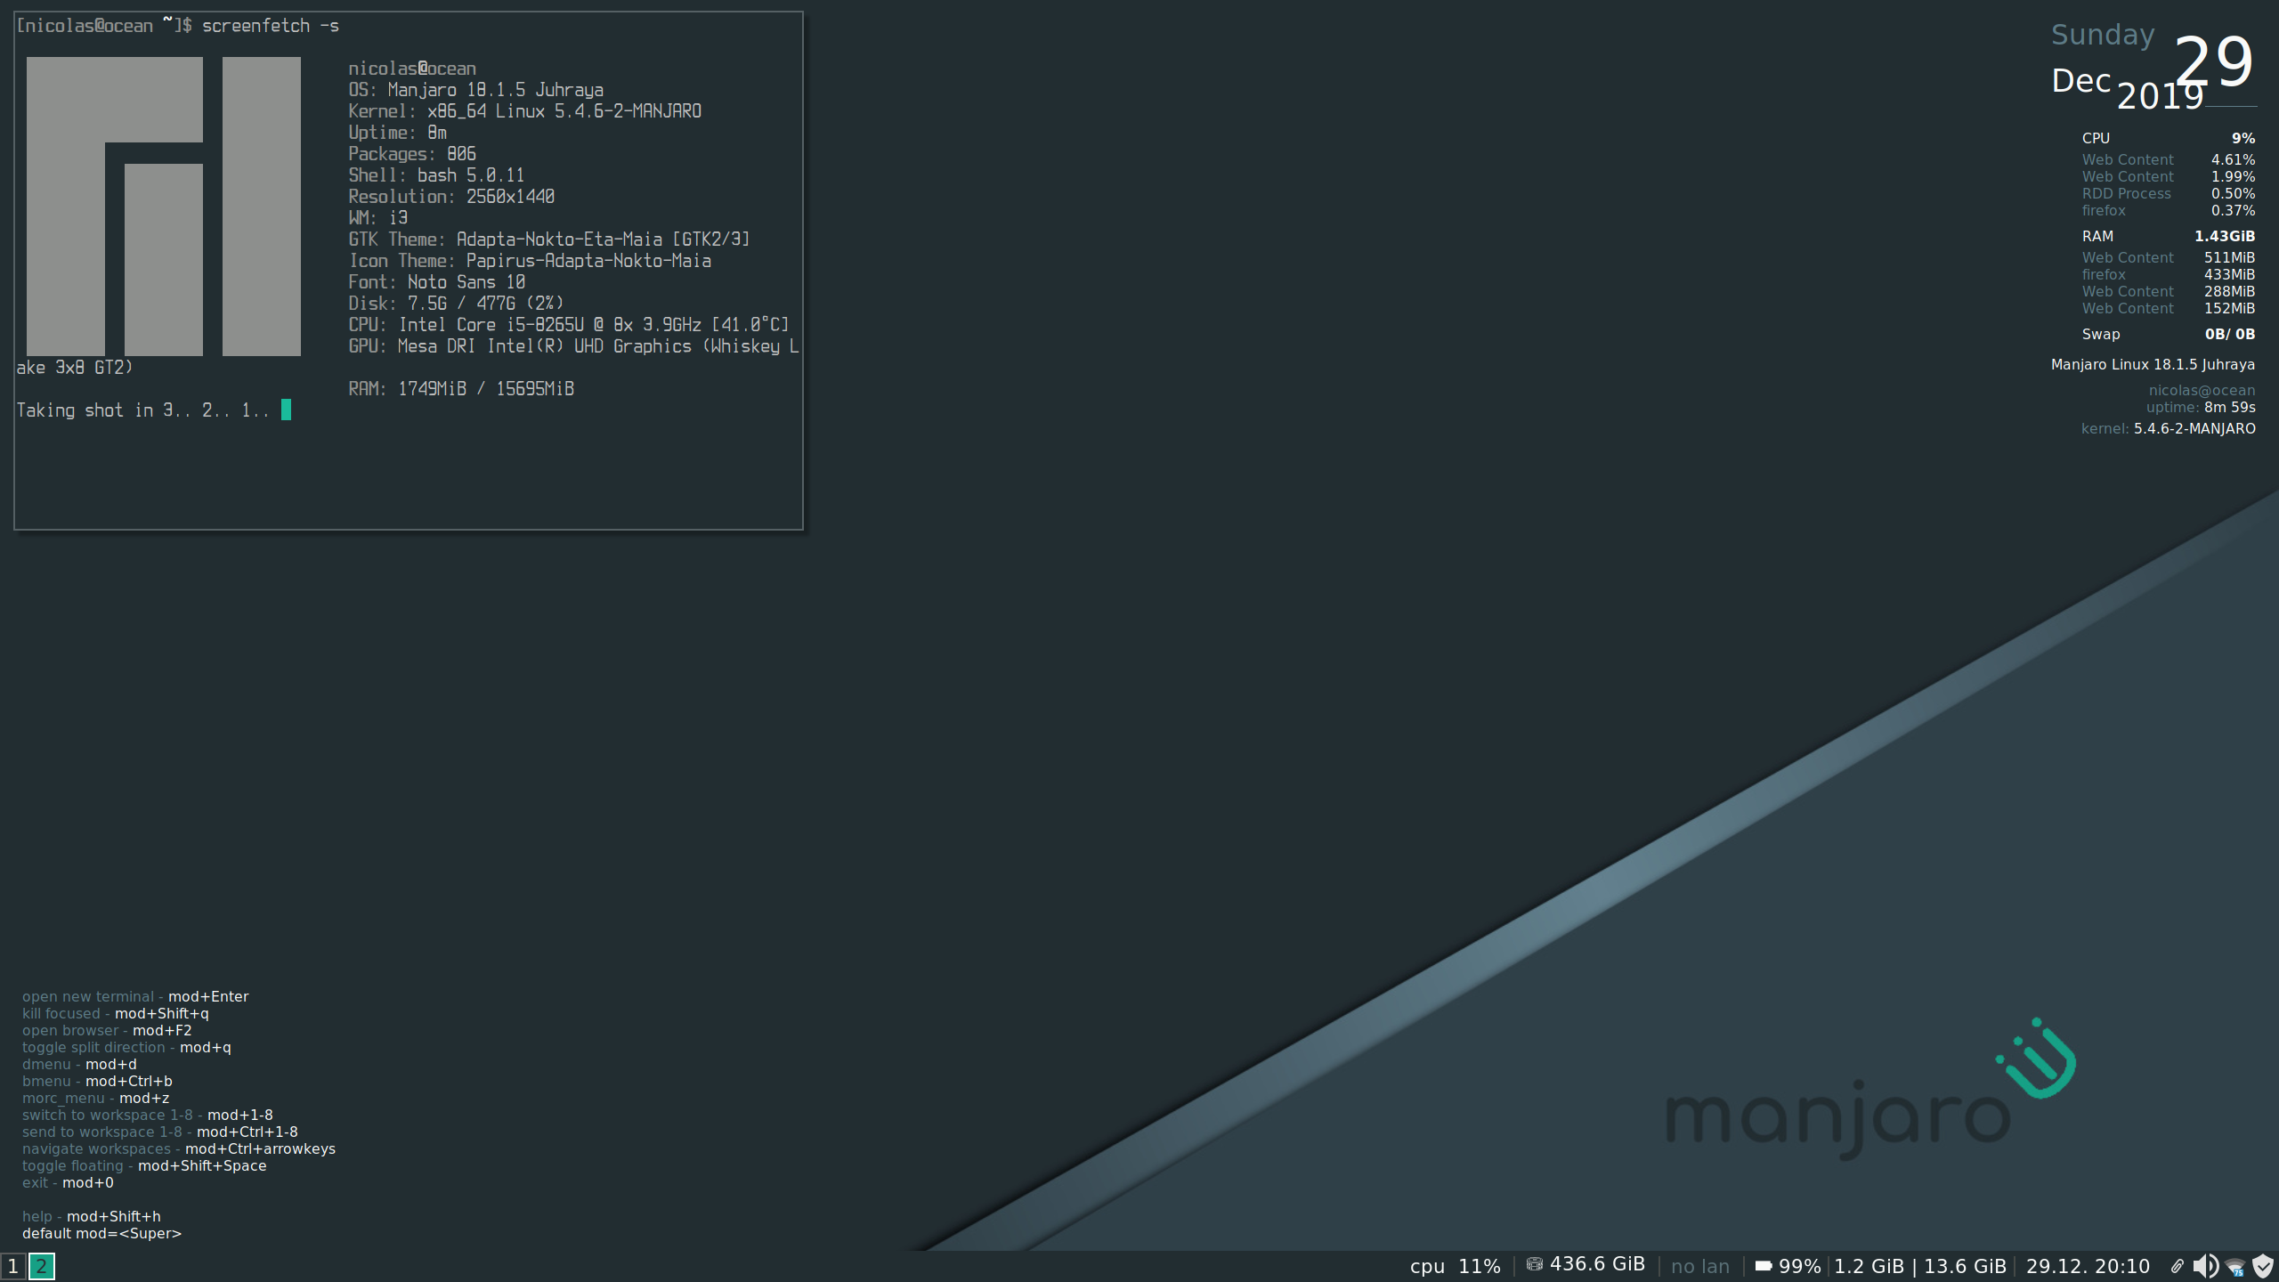Click the disk icon beside 436.6 GiB
The height and width of the screenshot is (1282, 2279).
click(x=1535, y=1264)
